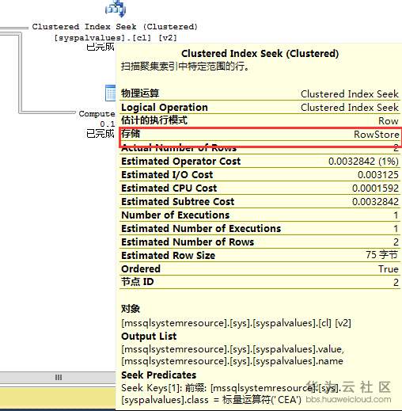Screen dimensions: 402x411
Task: Click the '[syspalvalues].value,' output entry
Action: click(x=233, y=349)
